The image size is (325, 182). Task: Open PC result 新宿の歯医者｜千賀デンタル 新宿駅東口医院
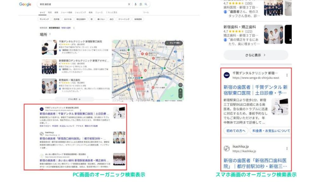coord(74,114)
